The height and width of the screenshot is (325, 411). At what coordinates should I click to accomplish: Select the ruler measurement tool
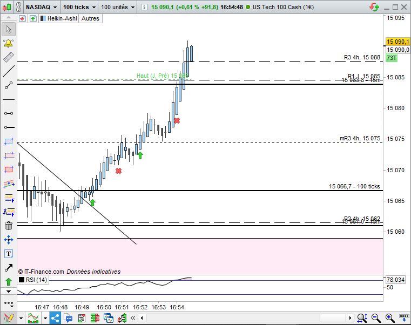coord(9,57)
